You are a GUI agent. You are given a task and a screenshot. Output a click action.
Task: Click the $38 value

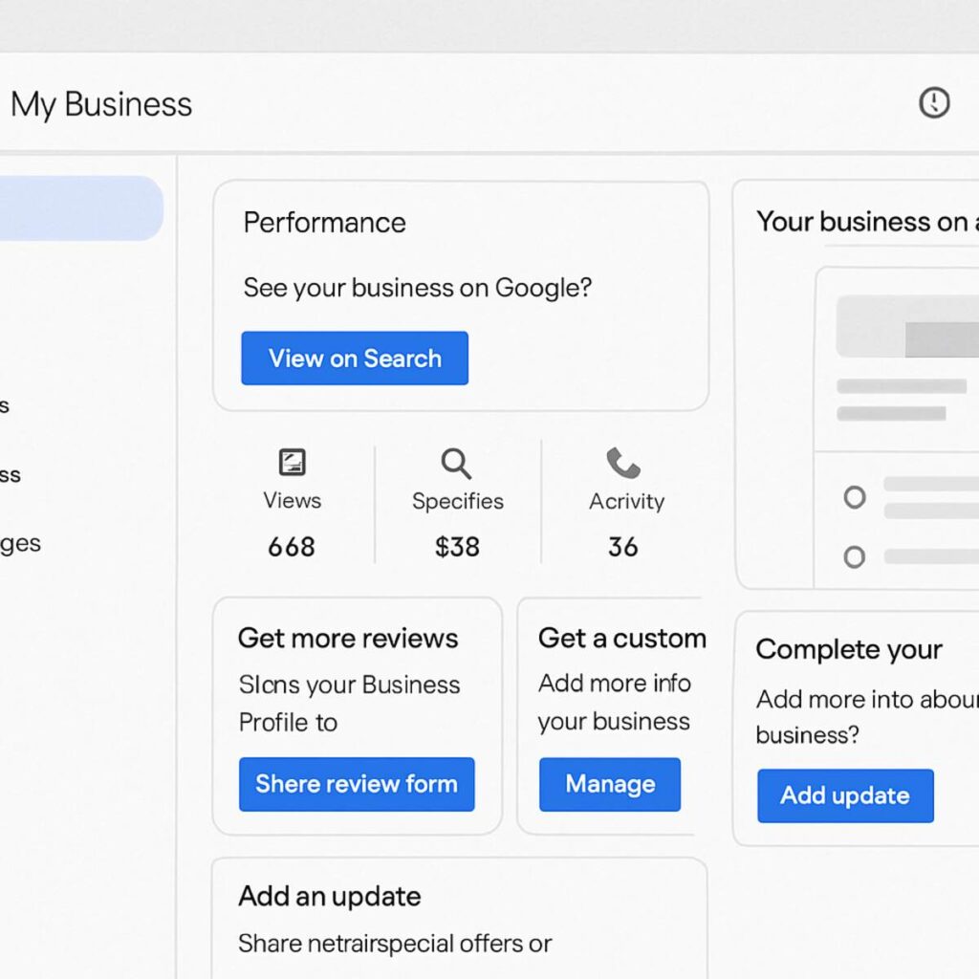coord(458,547)
